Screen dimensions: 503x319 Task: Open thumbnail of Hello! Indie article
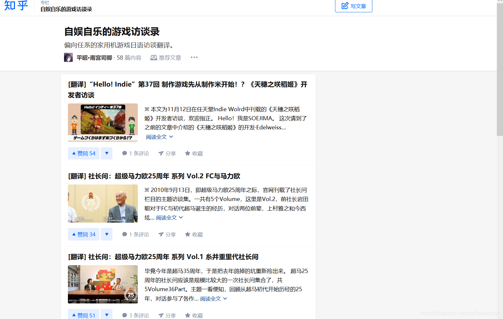click(103, 123)
